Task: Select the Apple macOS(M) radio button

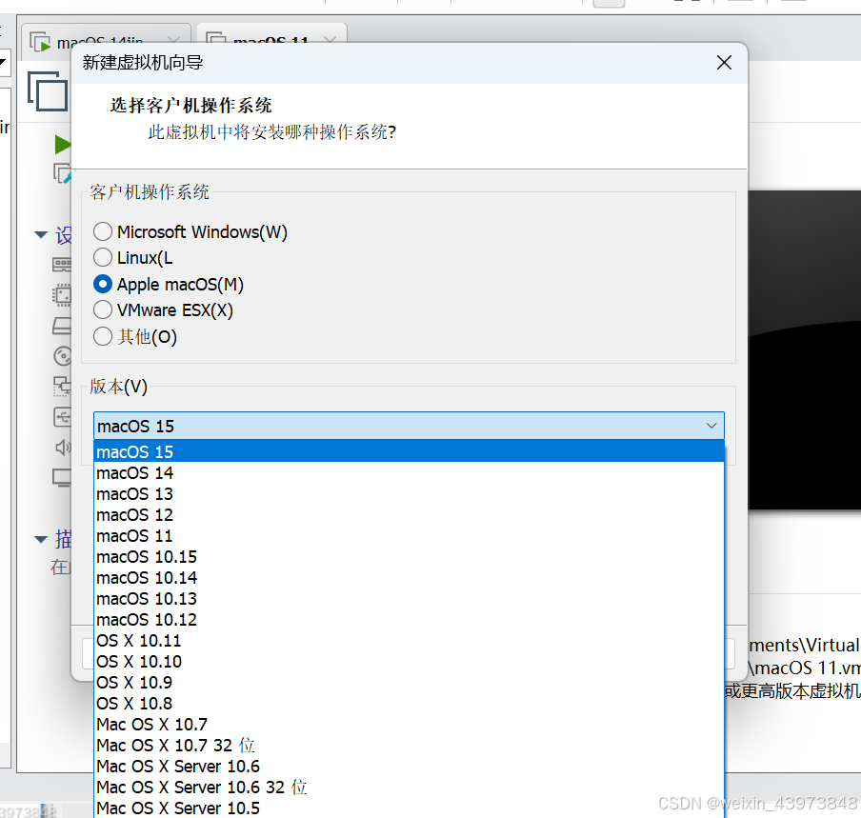Action: [103, 285]
